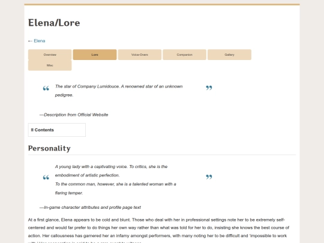The image size is (324, 243).
Task: Expand the Contents box
Action: pos(57,130)
